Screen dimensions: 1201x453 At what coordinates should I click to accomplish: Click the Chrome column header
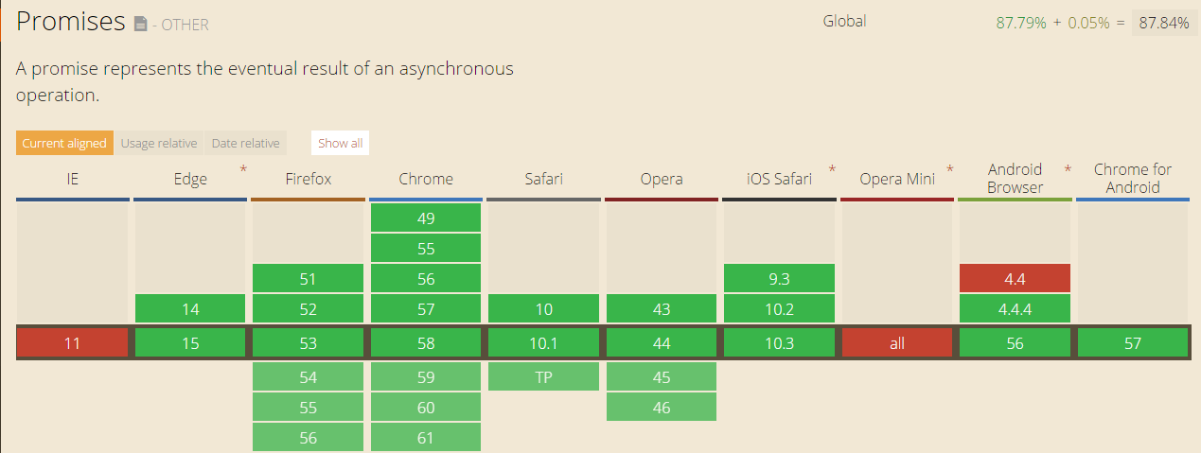426,179
